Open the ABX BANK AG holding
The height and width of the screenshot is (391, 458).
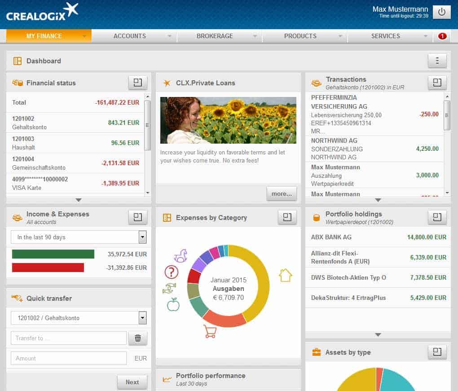tap(378, 237)
